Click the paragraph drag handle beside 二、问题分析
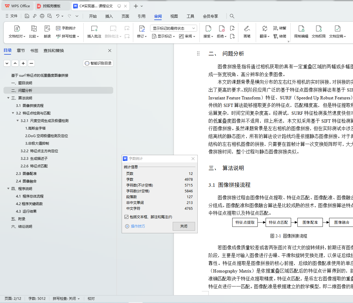The image size is (353, 303). coord(198,53)
